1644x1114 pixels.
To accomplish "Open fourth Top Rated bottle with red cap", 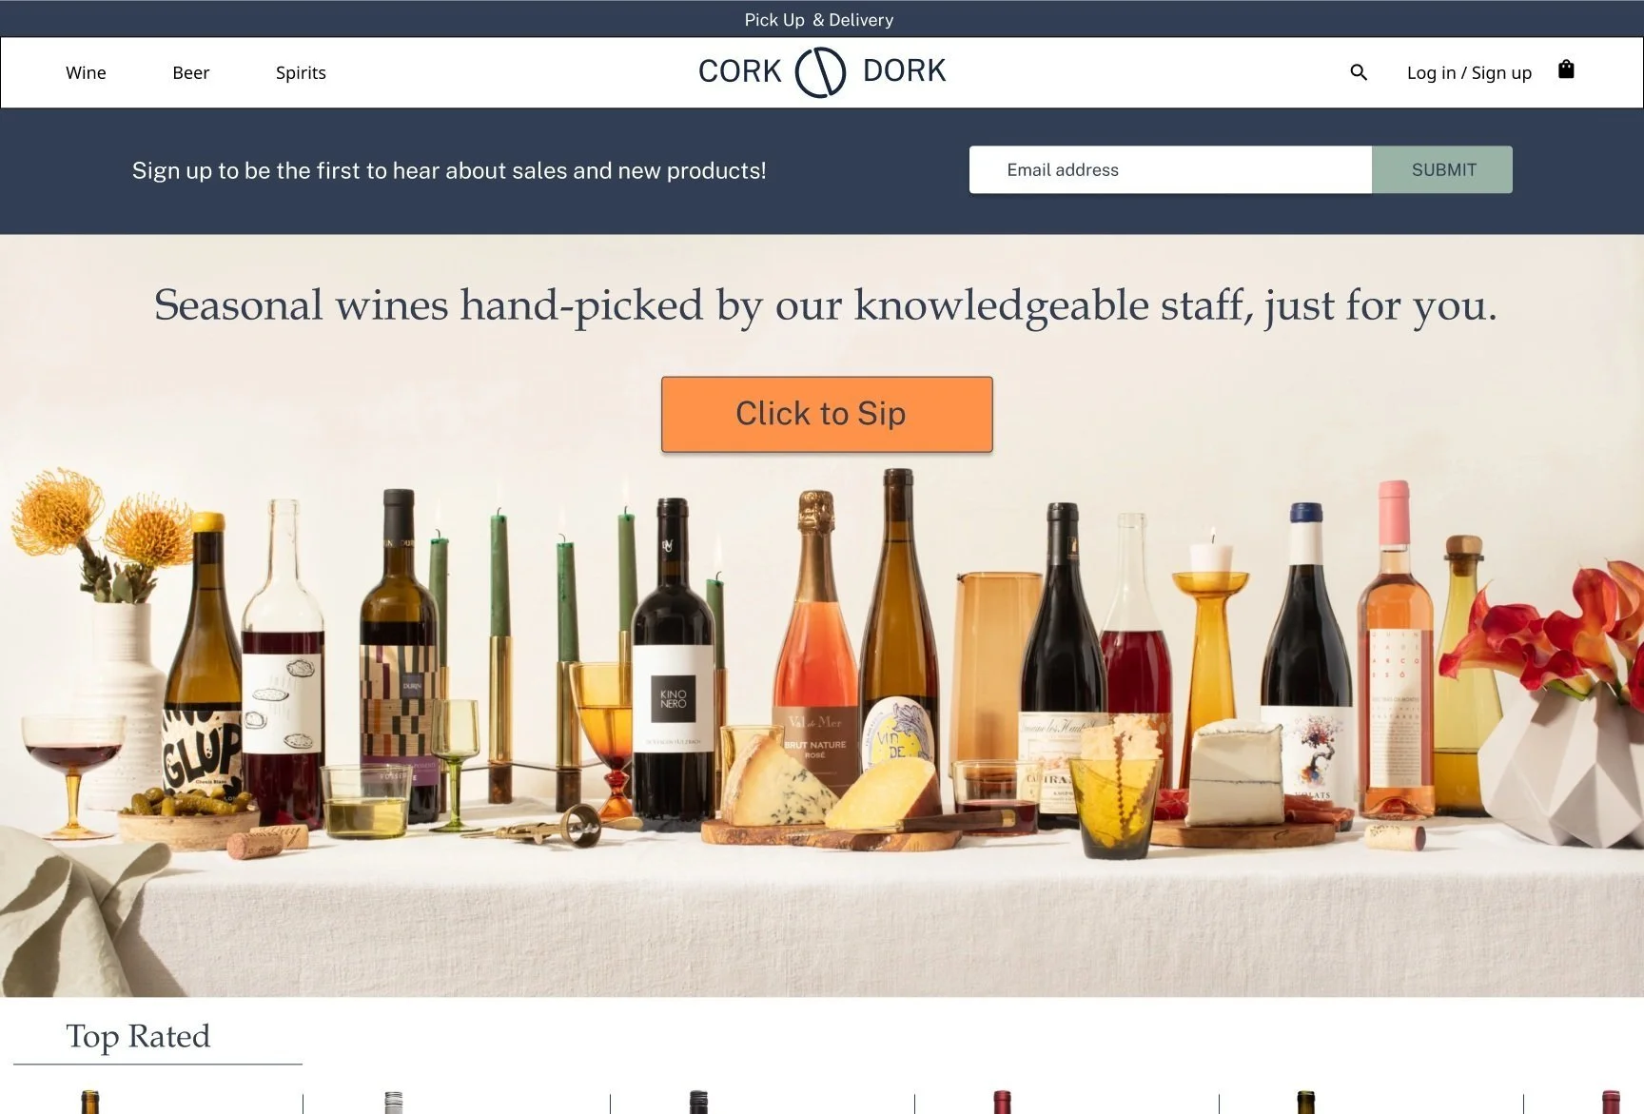I will pos(1002,1103).
